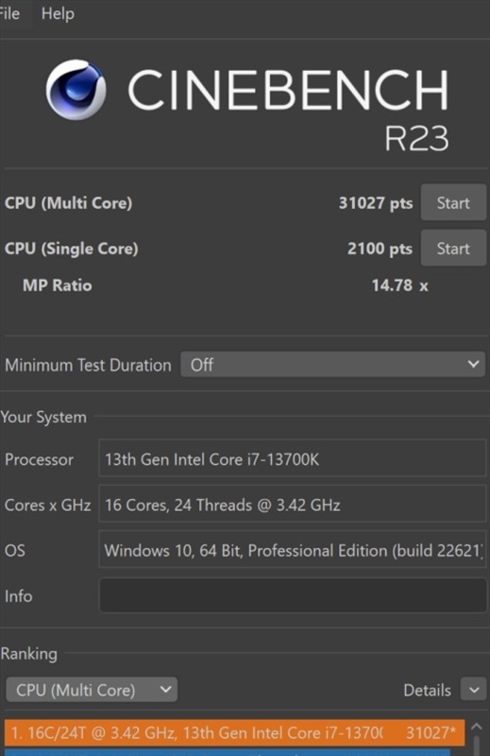Screen dimensions: 490x756
Task: Click the ranking list scroll-up arrow
Action: click(477, 726)
